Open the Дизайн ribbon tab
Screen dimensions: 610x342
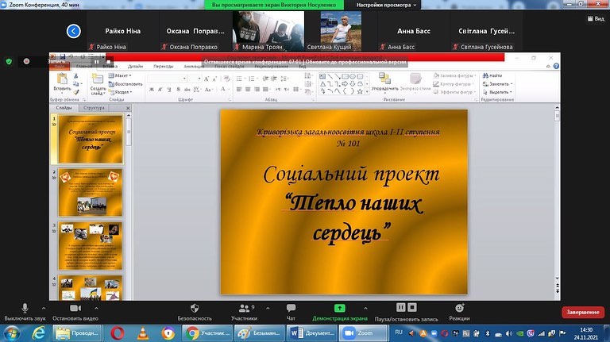click(135, 67)
